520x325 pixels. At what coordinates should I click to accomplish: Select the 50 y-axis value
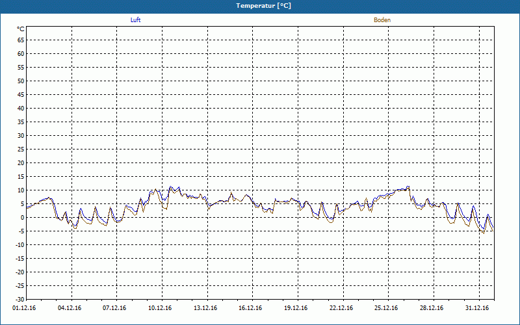(21, 81)
